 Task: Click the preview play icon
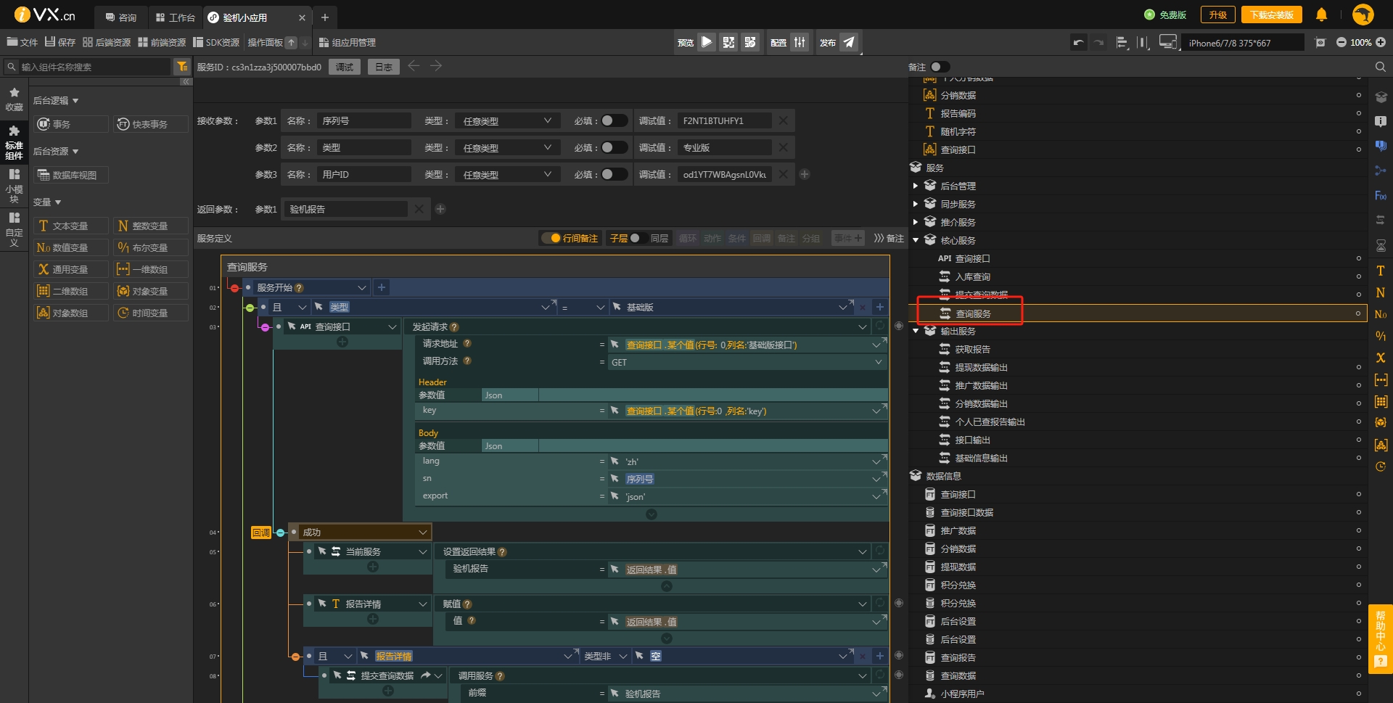707,42
